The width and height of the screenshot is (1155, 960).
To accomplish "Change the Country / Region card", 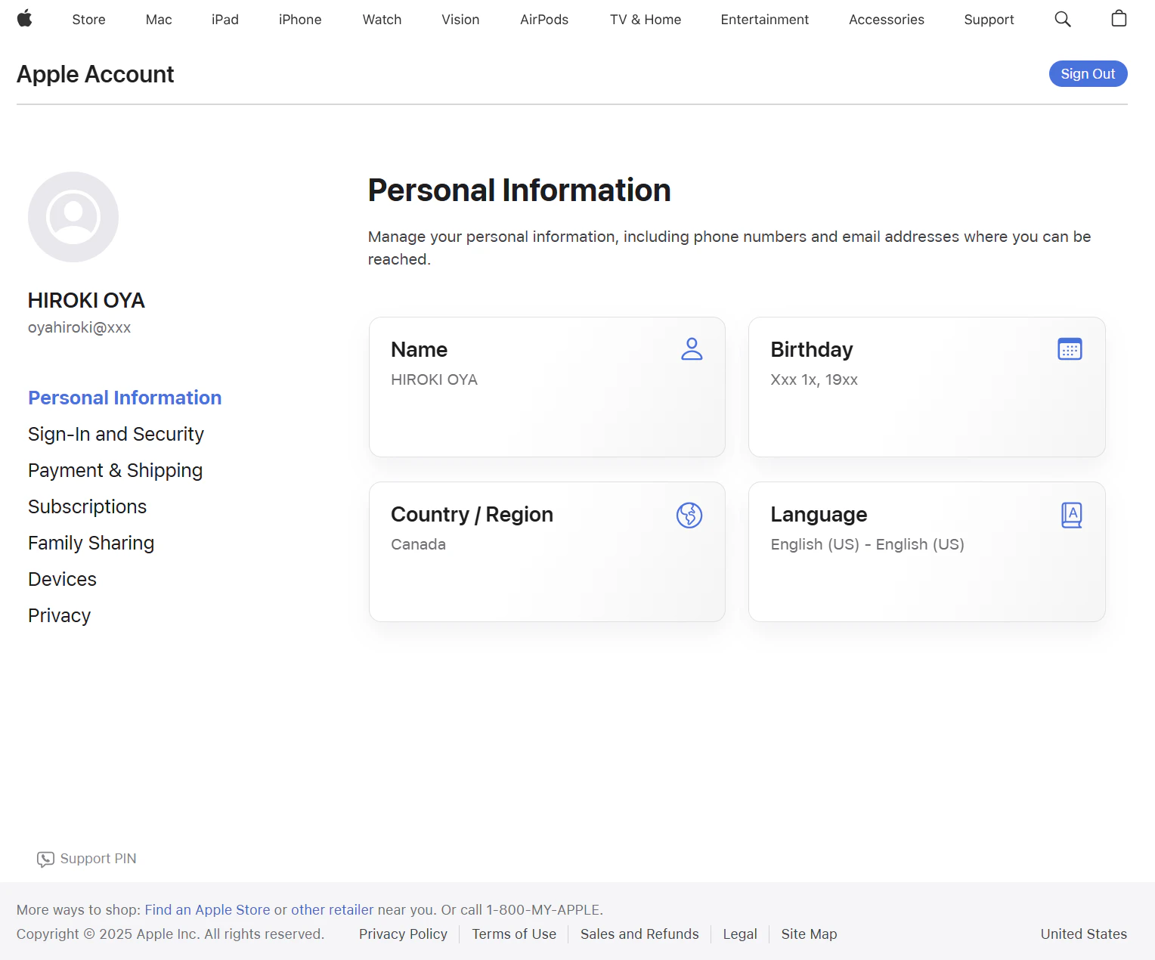I will pos(547,552).
